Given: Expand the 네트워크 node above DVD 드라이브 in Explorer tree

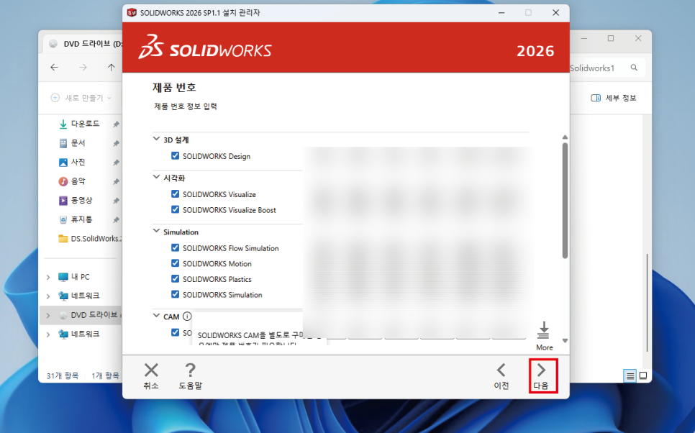Looking at the screenshot, I should [x=48, y=296].
